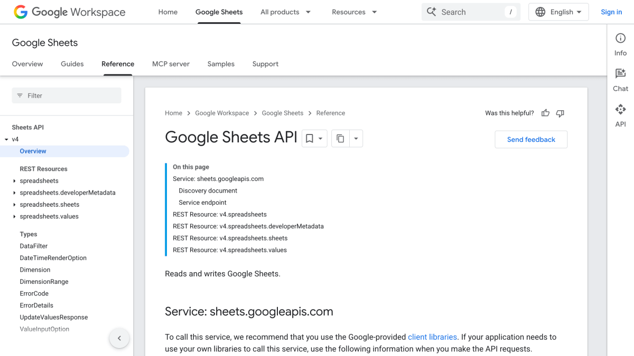Switch to the Guides tab

pos(72,64)
